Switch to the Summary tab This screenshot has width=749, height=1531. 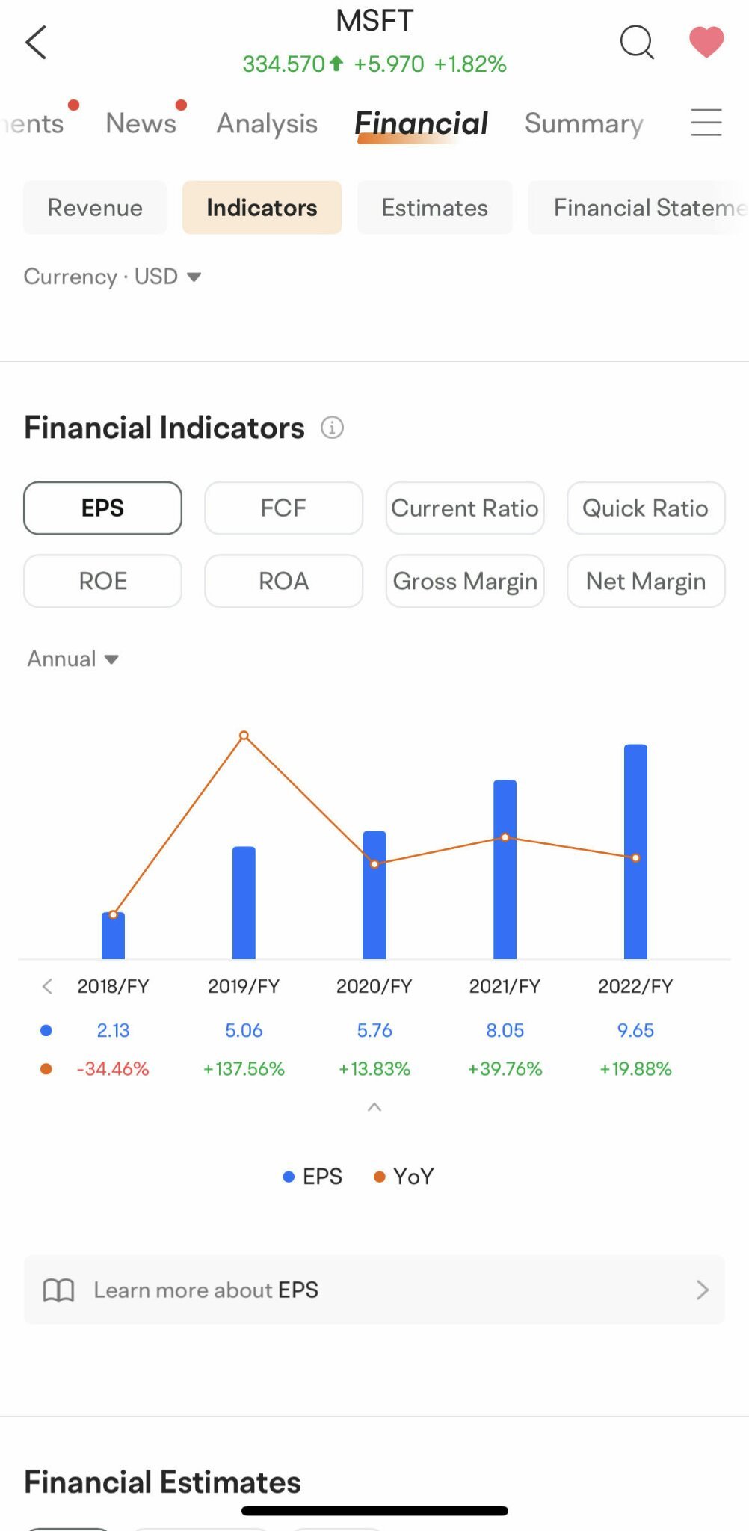click(x=583, y=123)
